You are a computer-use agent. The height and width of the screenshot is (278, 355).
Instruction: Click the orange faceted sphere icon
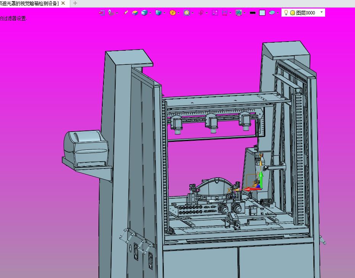(173, 13)
